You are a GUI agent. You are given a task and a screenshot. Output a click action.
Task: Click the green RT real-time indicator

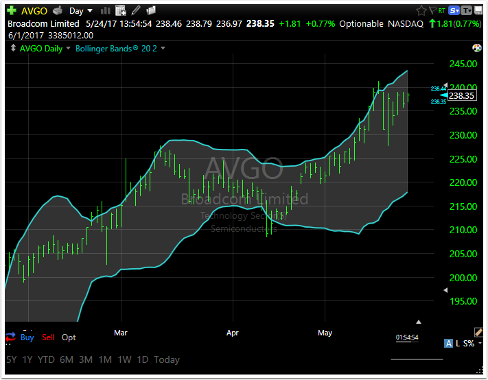pyautogui.click(x=441, y=11)
